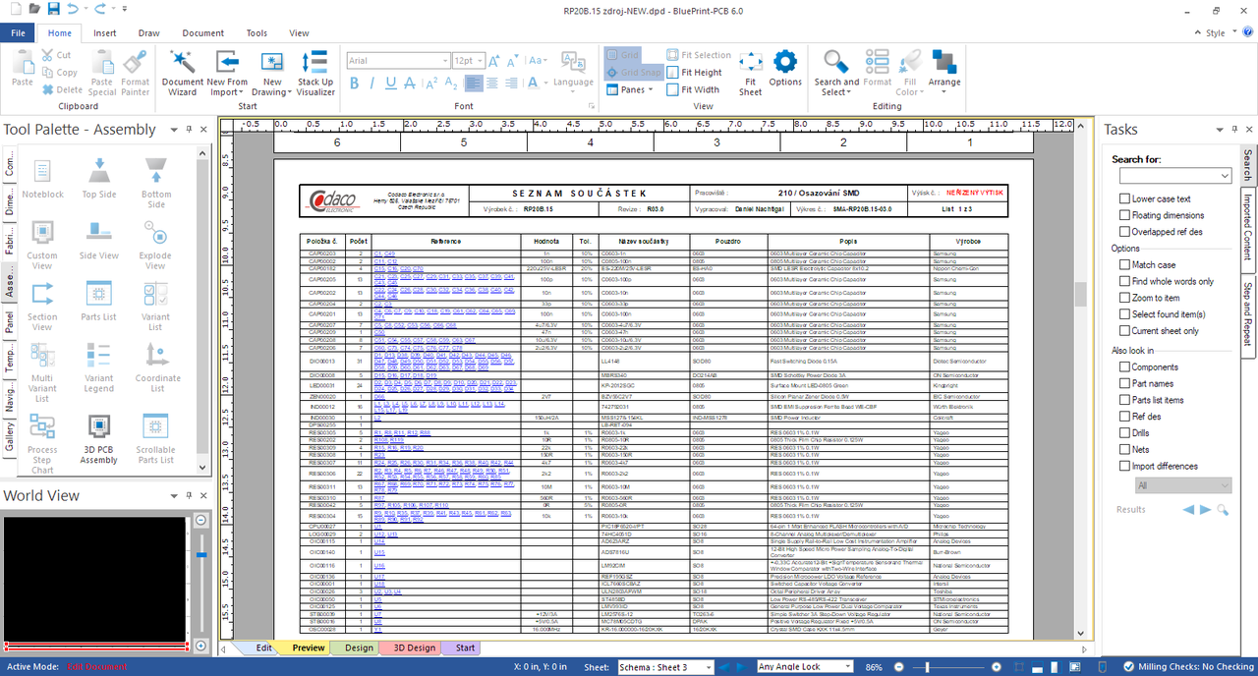Image resolution: width=1258 pixels, height=676 pixels.
Task: Open the File menu
Action: tap(18, 32)
